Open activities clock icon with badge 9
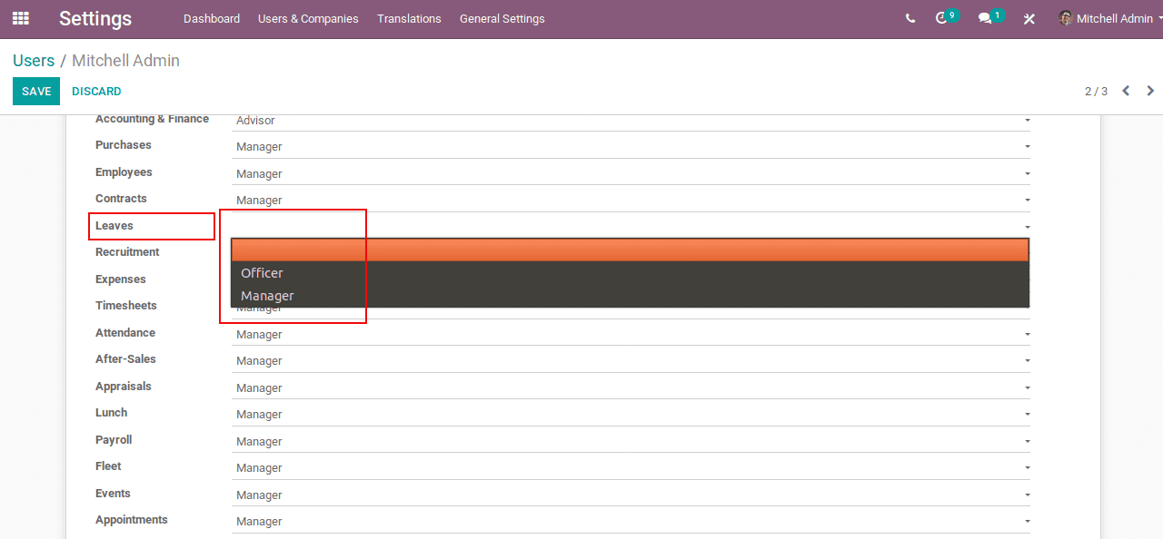Viewport: 1163px width, 539px height. 947,17
